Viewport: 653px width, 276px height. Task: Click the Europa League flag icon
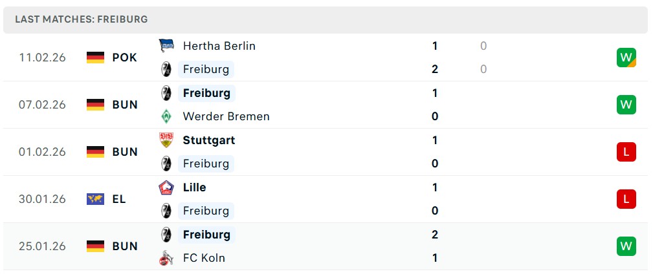click(95, 199)
